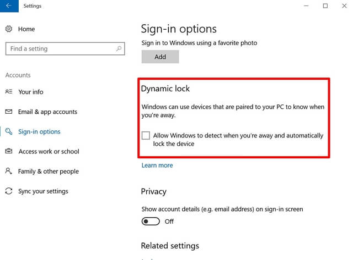Click the Email envelope icon
The image size is (353, 260).
pyautogui.click(x=9, y=112)
